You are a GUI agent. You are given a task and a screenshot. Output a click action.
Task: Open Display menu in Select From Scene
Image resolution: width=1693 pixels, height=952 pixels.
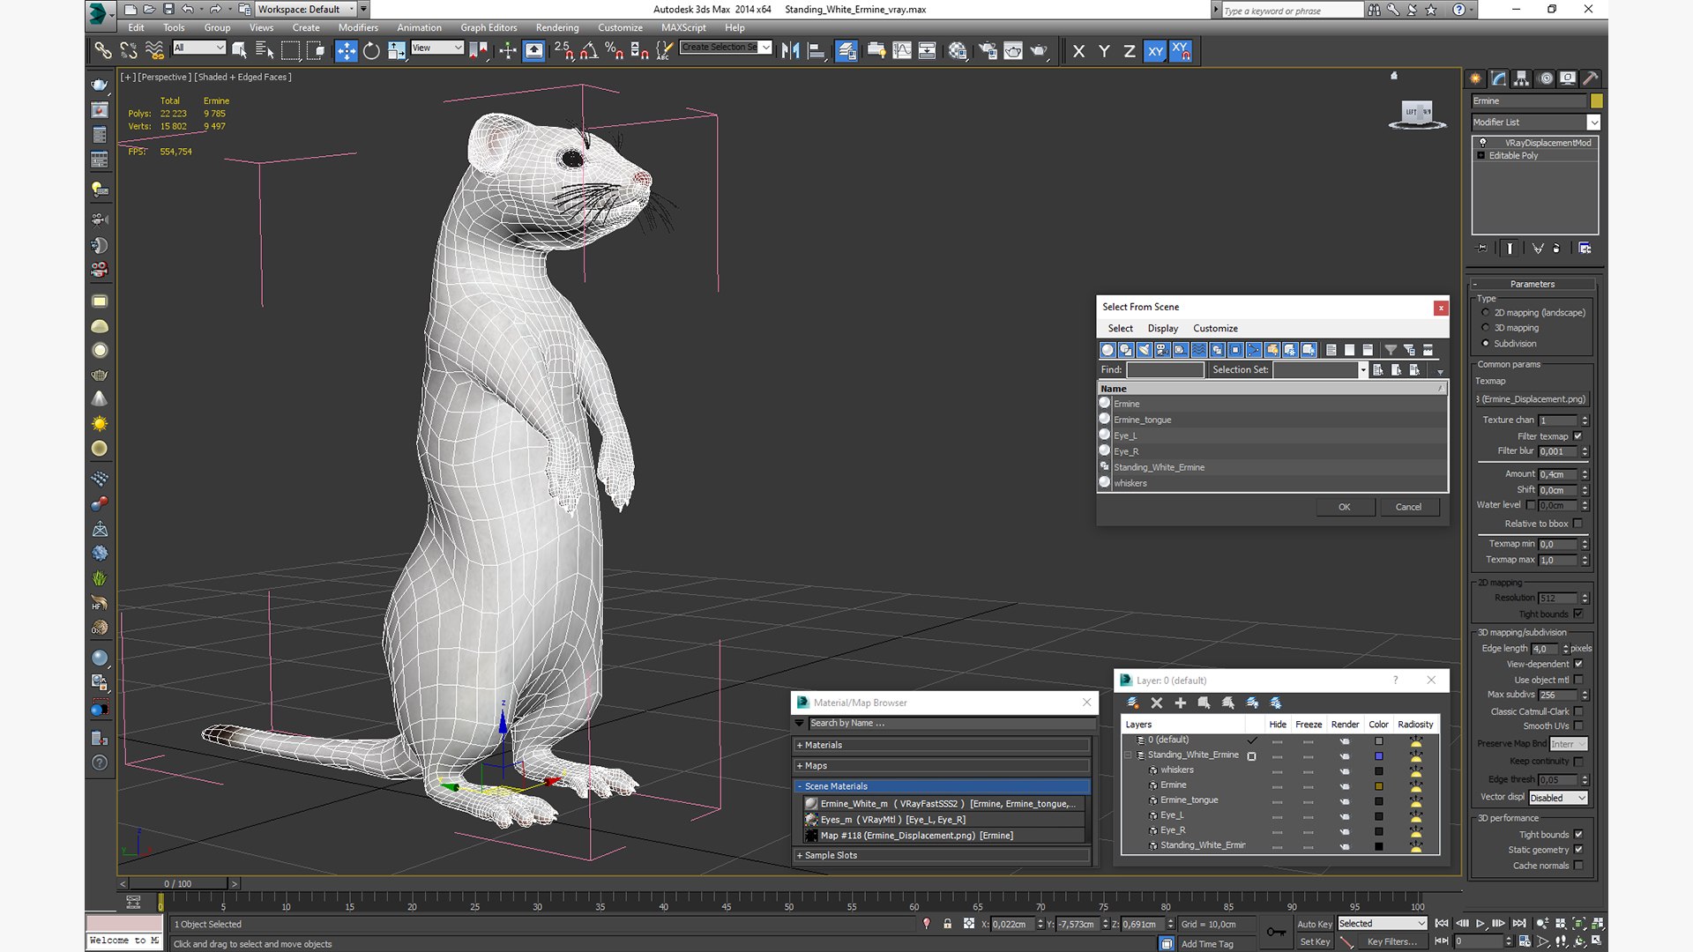[x=1162, y=328]
